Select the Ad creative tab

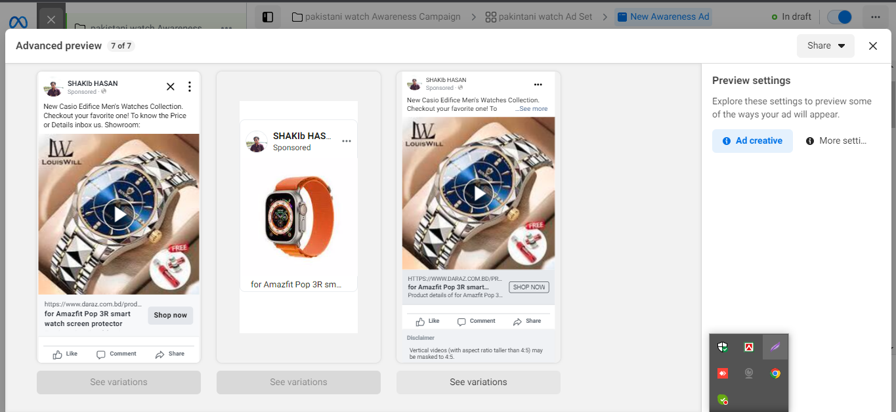[x=752, y=141]
